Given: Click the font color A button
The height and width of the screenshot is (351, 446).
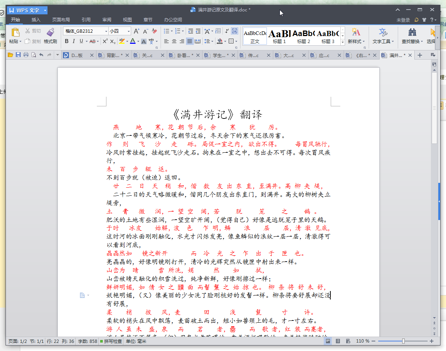Looking at the screenshot, I should click(x=133, y=41).
